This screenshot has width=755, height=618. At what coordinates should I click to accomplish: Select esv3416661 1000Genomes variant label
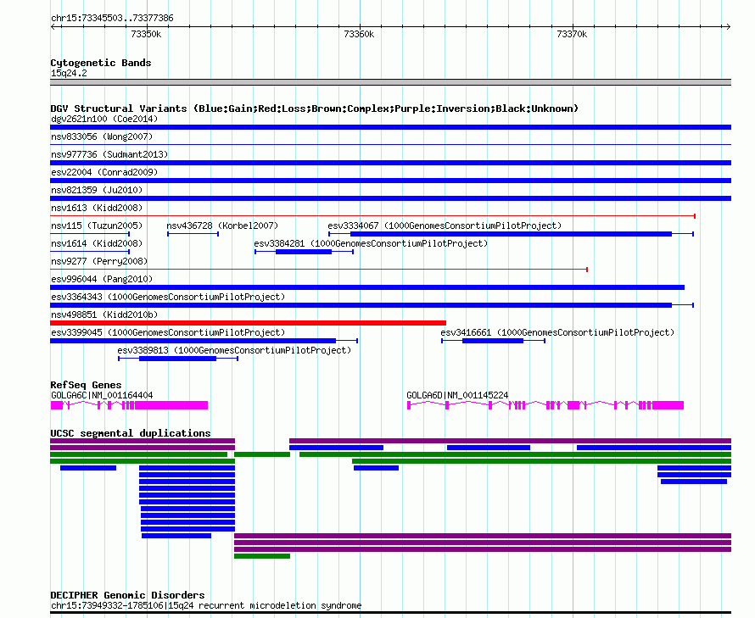point(557,332)
